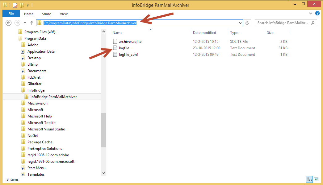Click the search magnifier icon

click(x=313, y=23)
